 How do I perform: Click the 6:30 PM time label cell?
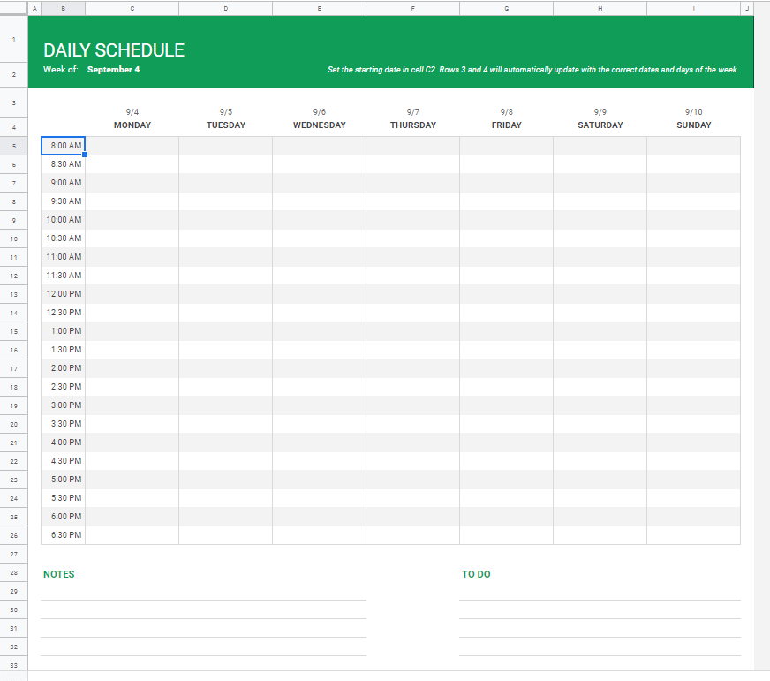tap(64, 533)
